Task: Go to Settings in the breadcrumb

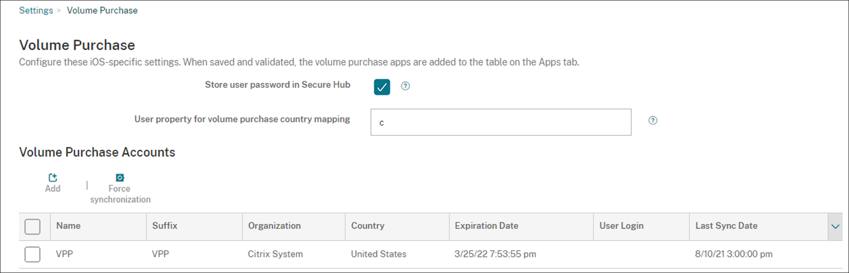Action: [36, 11]
